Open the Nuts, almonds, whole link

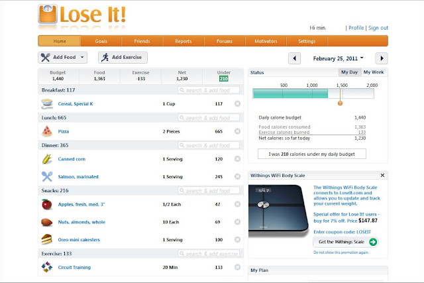click(x=81, y=222)
